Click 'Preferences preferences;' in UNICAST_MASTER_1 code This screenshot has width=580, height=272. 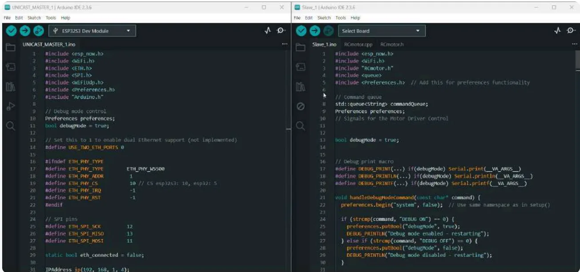click(x=80, y=118)
